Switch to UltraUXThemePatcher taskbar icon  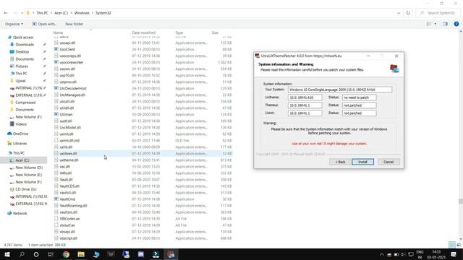point(171,254)
